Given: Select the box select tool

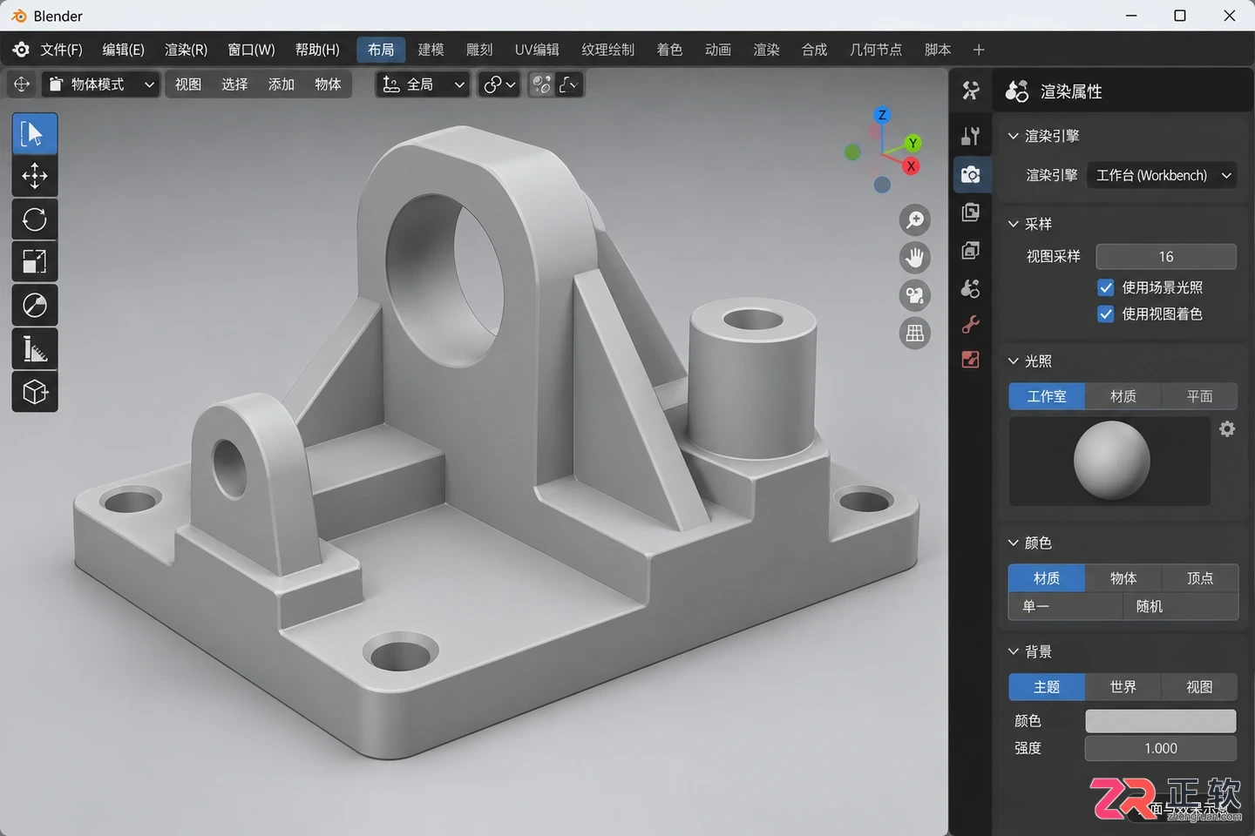Looking at the screenshot, I should pos(35,133).
